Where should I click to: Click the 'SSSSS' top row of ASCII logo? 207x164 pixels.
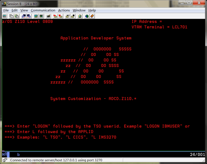click(125, 49)
